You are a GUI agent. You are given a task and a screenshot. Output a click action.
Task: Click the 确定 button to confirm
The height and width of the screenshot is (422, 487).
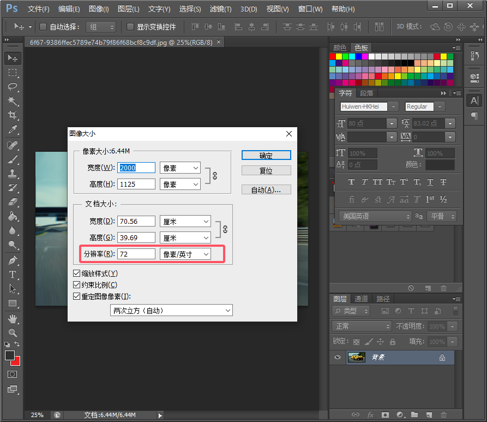266,155
